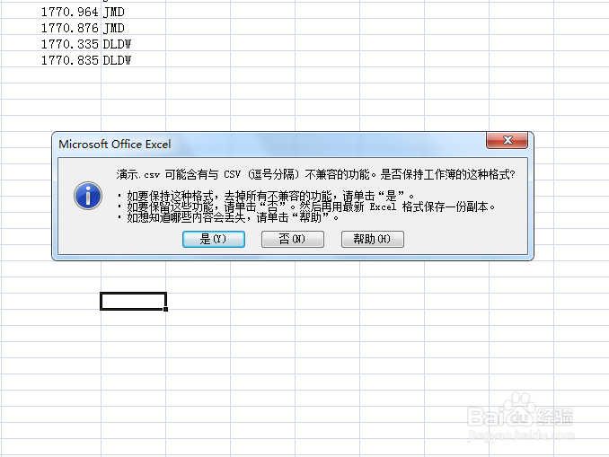Choose the 否(N) button
This screenshot has height=457, width=609.
pyautogui.click(x=293, y=239)
